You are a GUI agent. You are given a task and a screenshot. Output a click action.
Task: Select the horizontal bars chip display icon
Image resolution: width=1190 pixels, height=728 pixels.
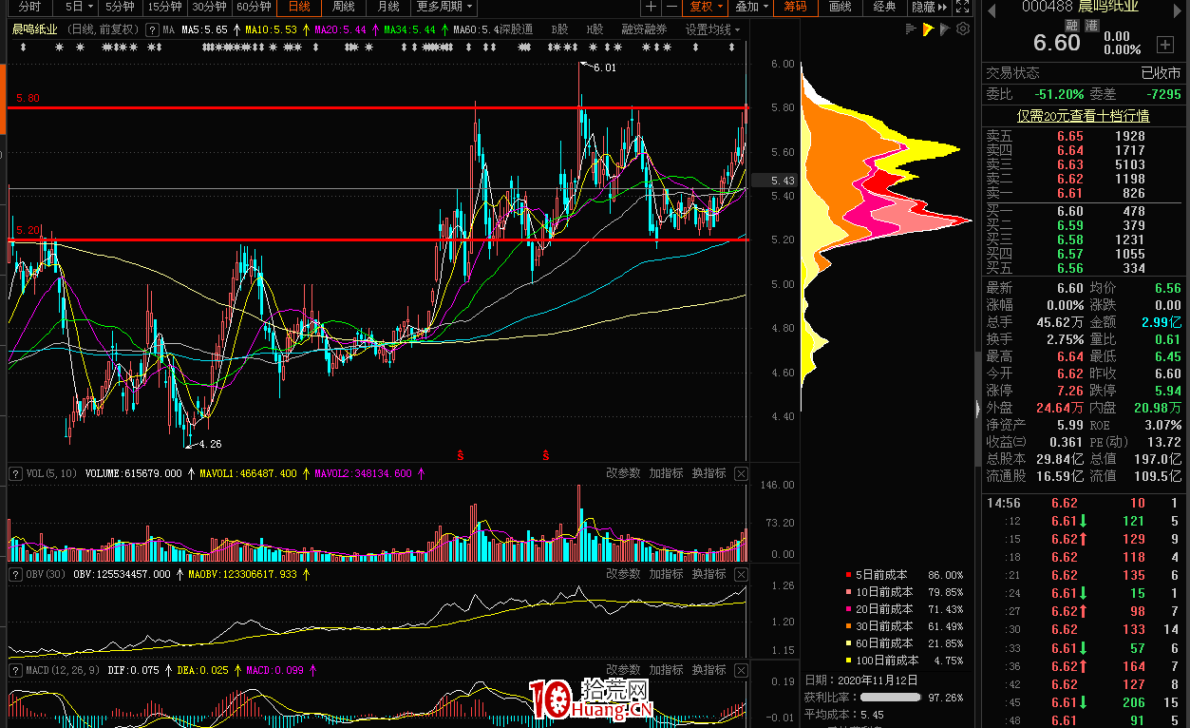pyautogui.click(x=912, y=29)
